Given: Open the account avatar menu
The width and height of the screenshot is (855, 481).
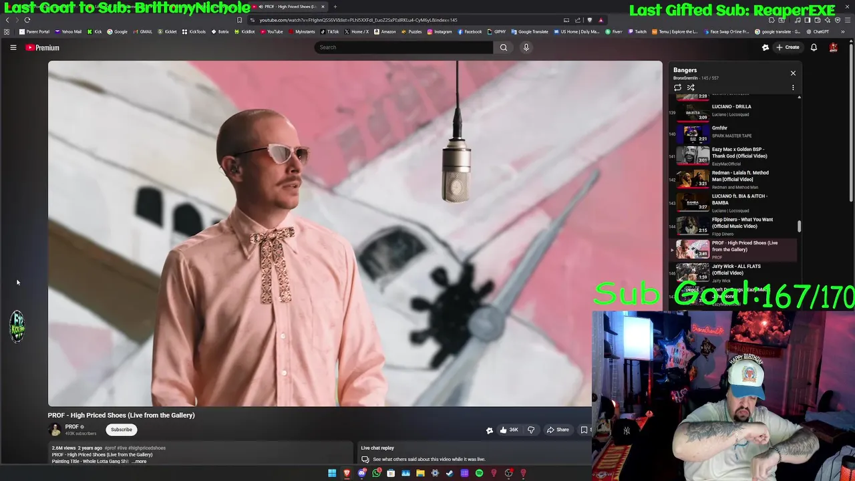Looking at the screenshot, I should (834, 47).
